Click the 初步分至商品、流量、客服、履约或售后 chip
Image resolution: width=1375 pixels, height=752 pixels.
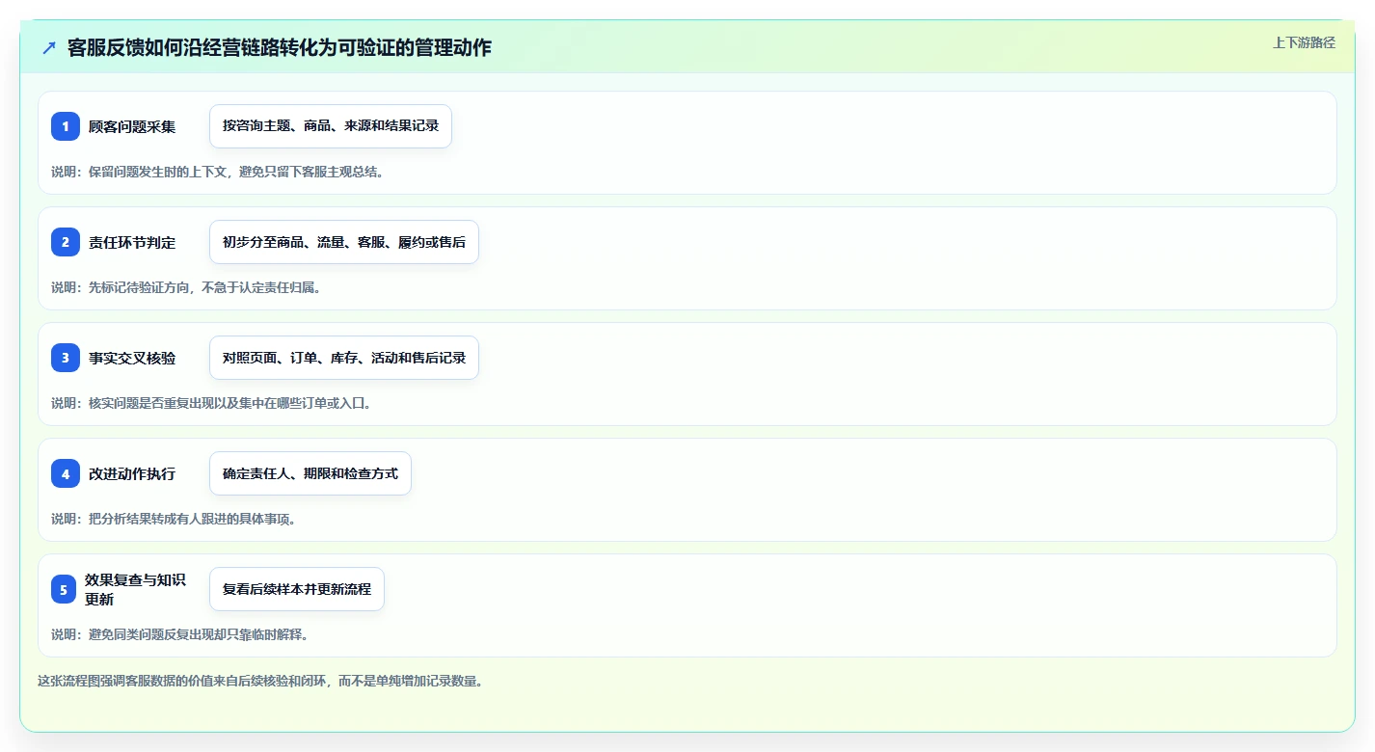click(344, 242)
